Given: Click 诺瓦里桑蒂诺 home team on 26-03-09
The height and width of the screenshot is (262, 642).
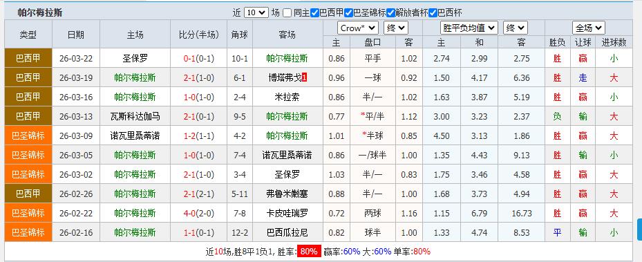Looking at the screenshot, I should [x=135, y=135].
